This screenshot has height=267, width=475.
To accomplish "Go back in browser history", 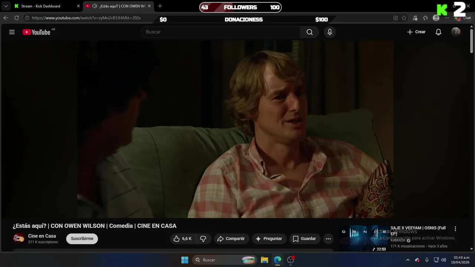I will click(6, 18).
